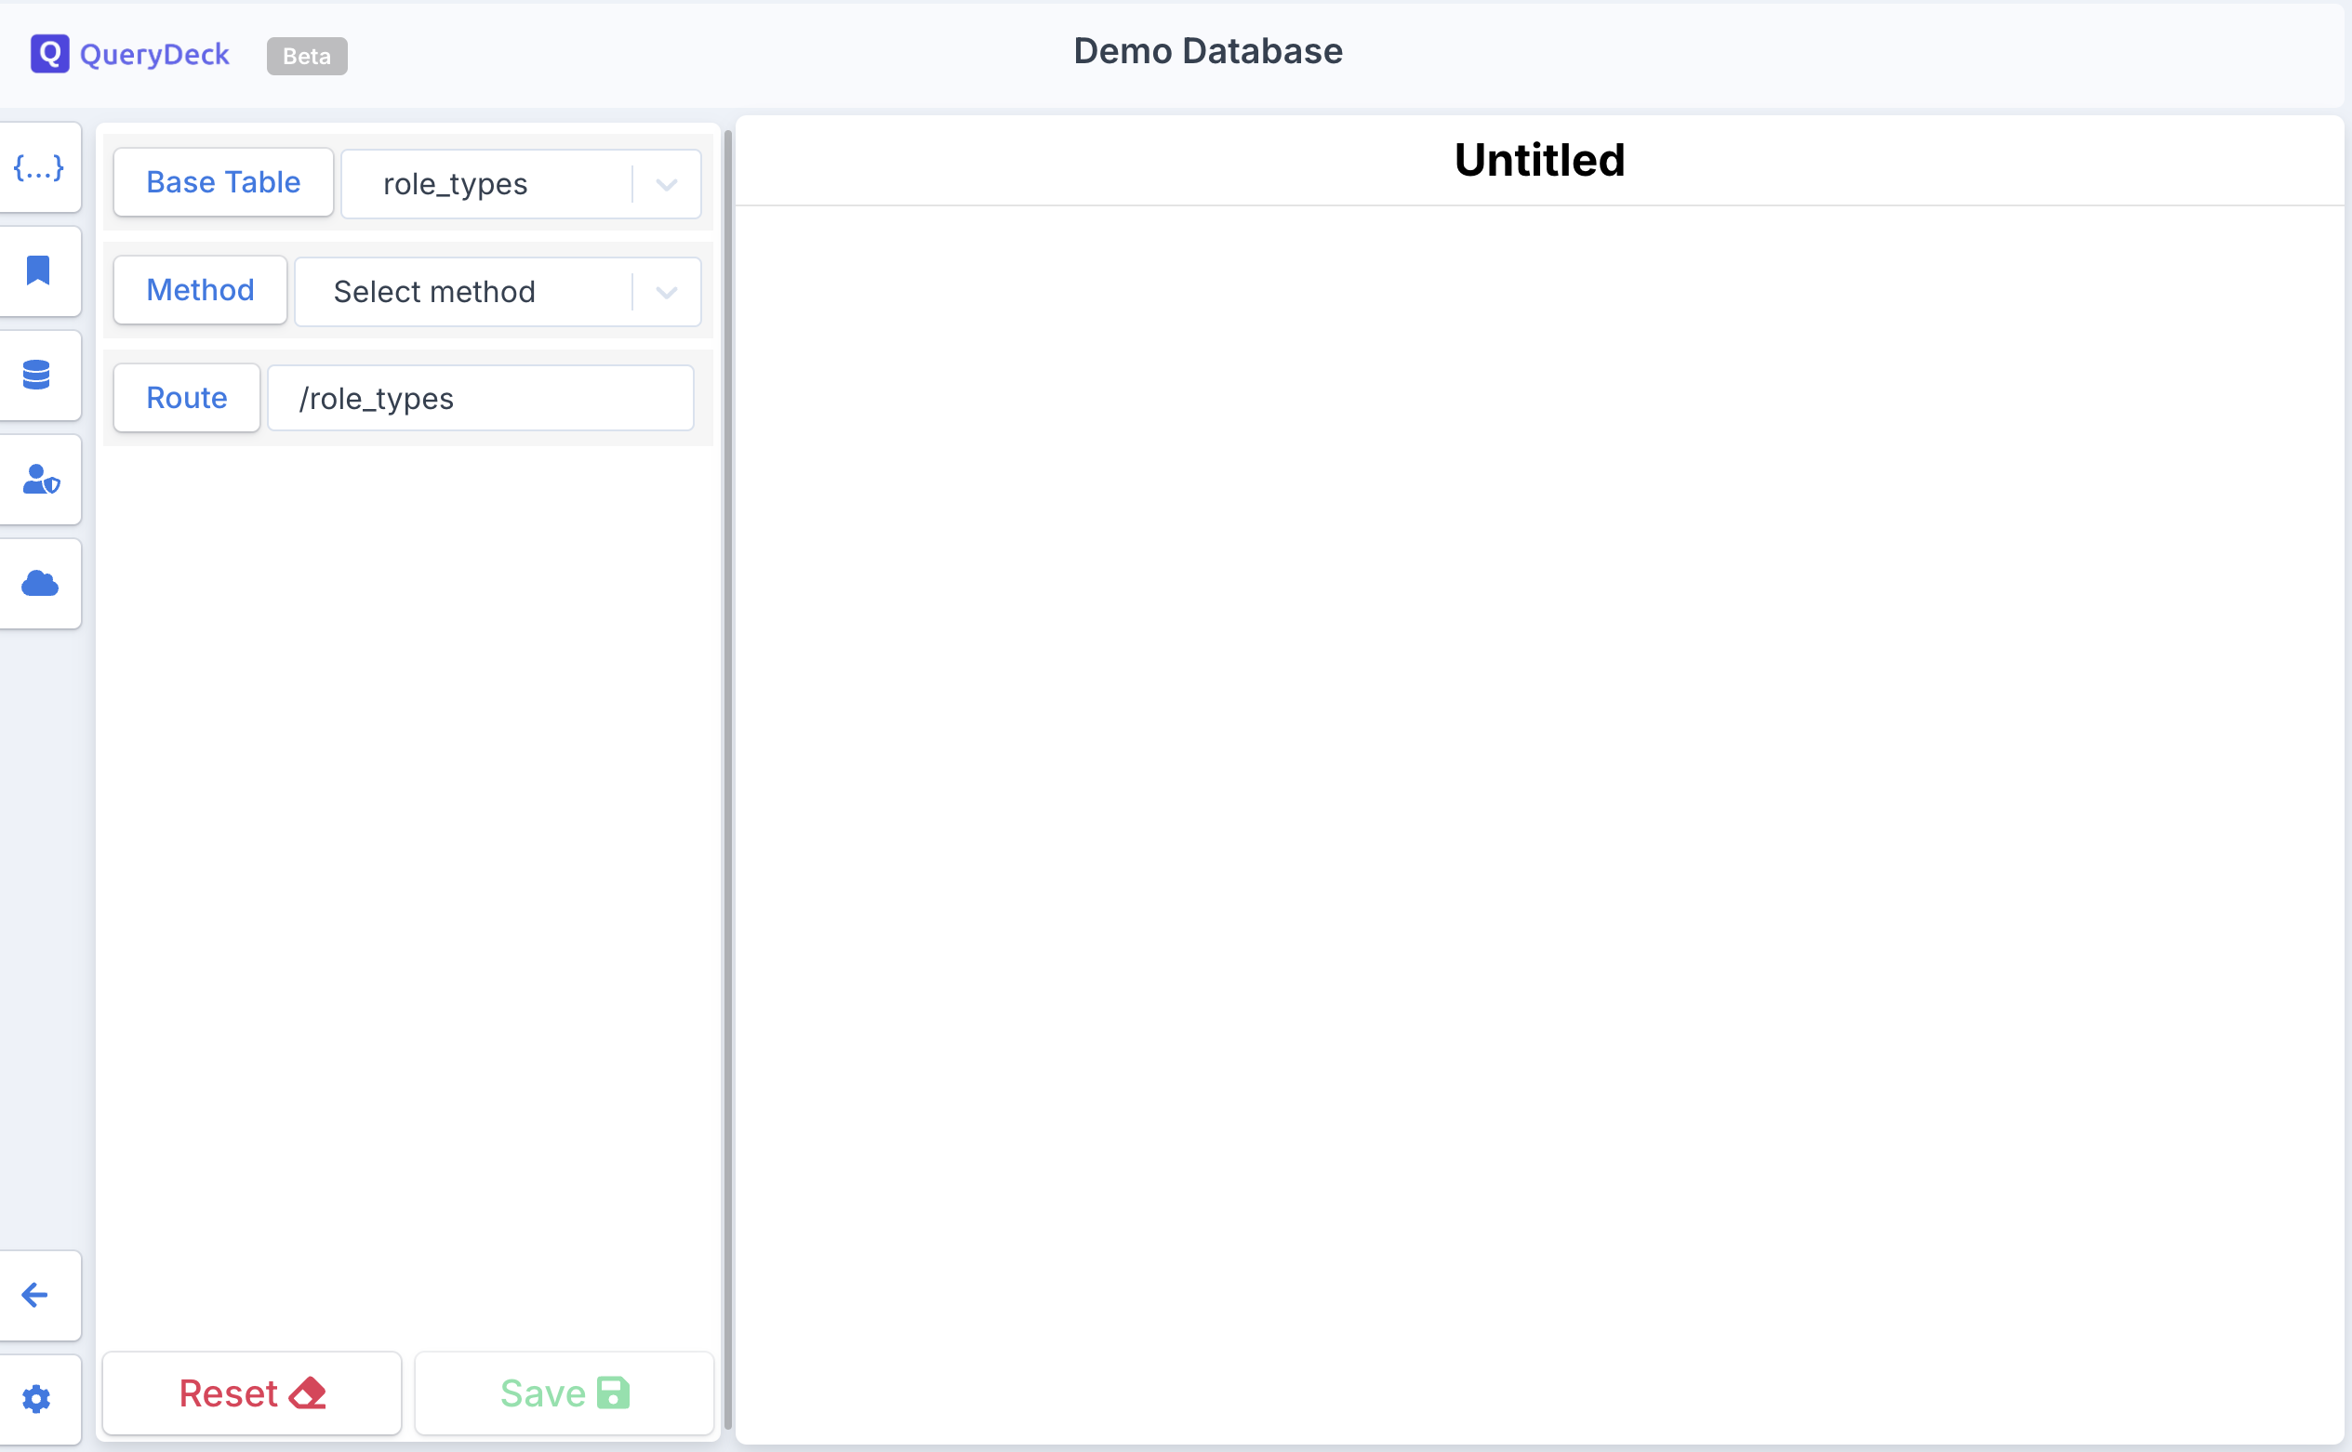Click the Untitled query title

[x=1539, y=161]
